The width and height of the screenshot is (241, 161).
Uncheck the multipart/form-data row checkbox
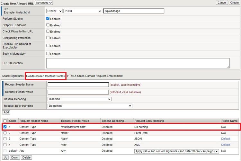click(5, 127)
